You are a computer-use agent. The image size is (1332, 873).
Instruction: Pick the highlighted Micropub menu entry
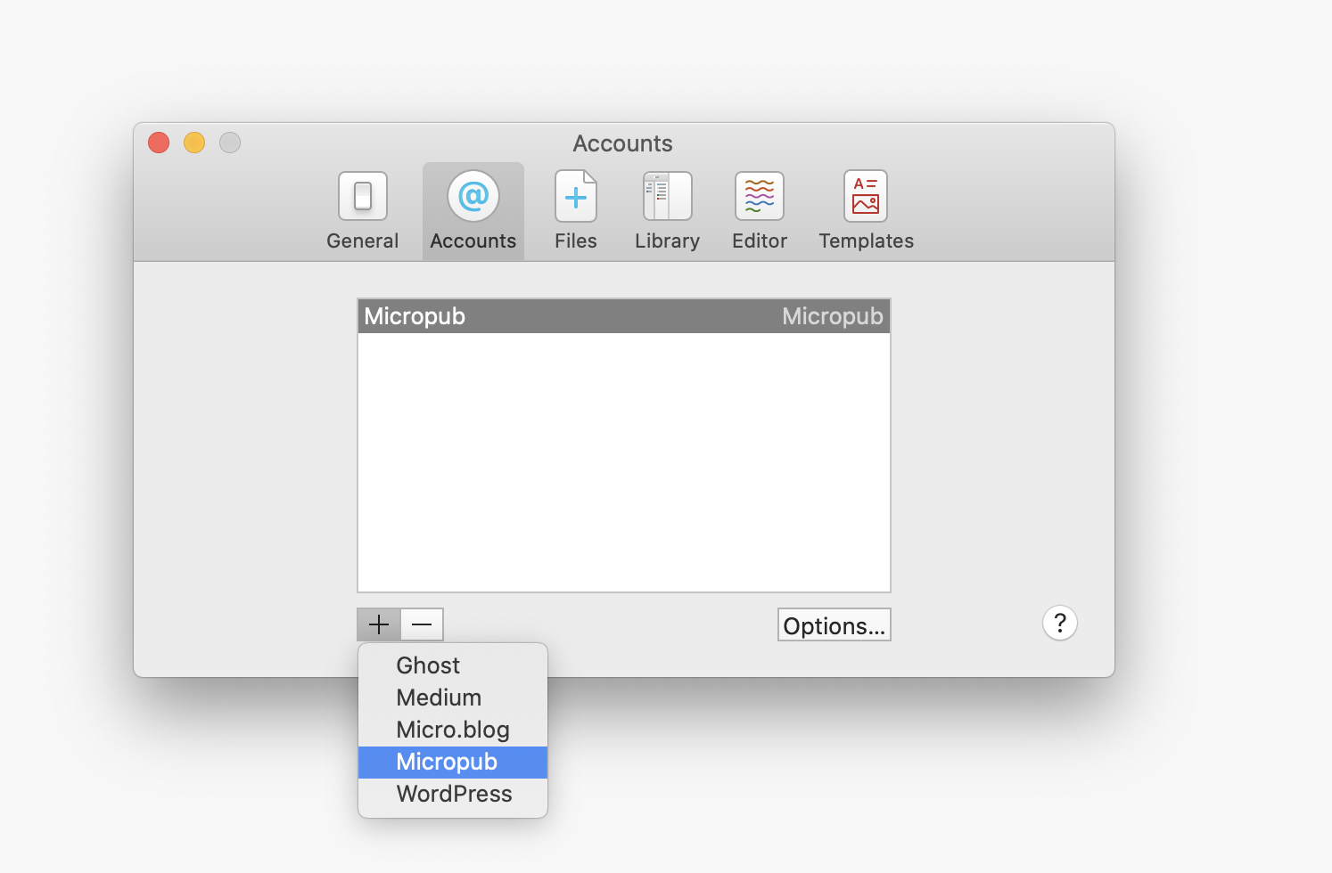(453, 762)
